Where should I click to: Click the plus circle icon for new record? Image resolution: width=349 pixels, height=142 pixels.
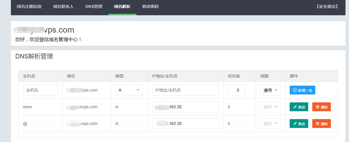(295, 90)
